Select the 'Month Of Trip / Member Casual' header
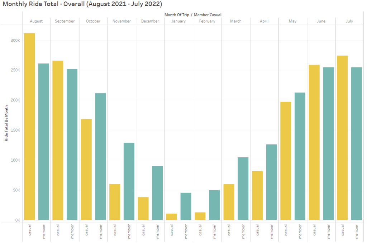The height and width of the screenshot is (243, 367). (x=193, y=15)
